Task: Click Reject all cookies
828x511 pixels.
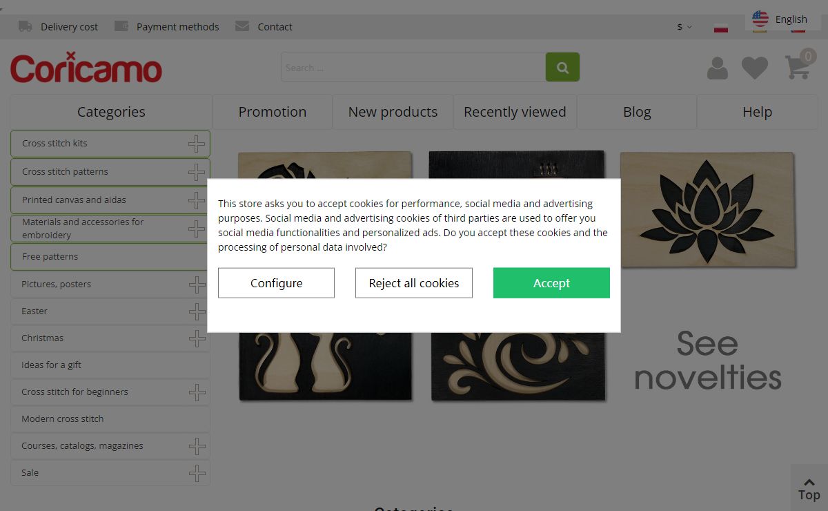Action: [x=414, y=283]
